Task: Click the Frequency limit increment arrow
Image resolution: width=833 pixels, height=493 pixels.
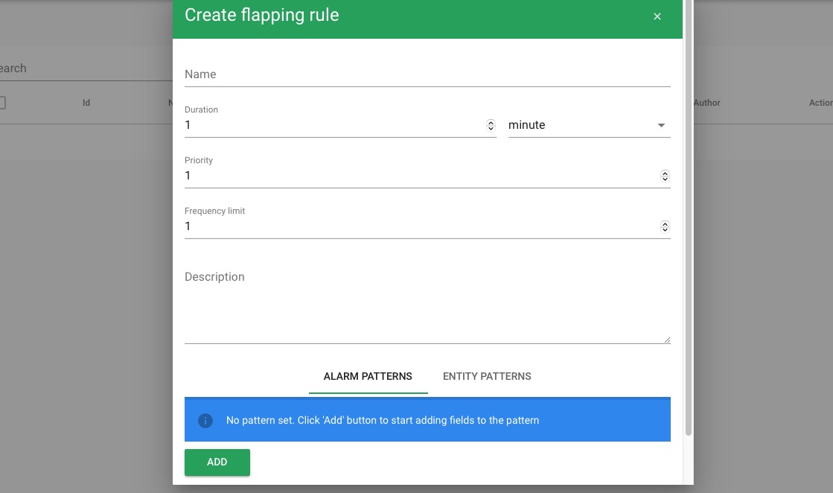Action: click(x=665, y=223)
